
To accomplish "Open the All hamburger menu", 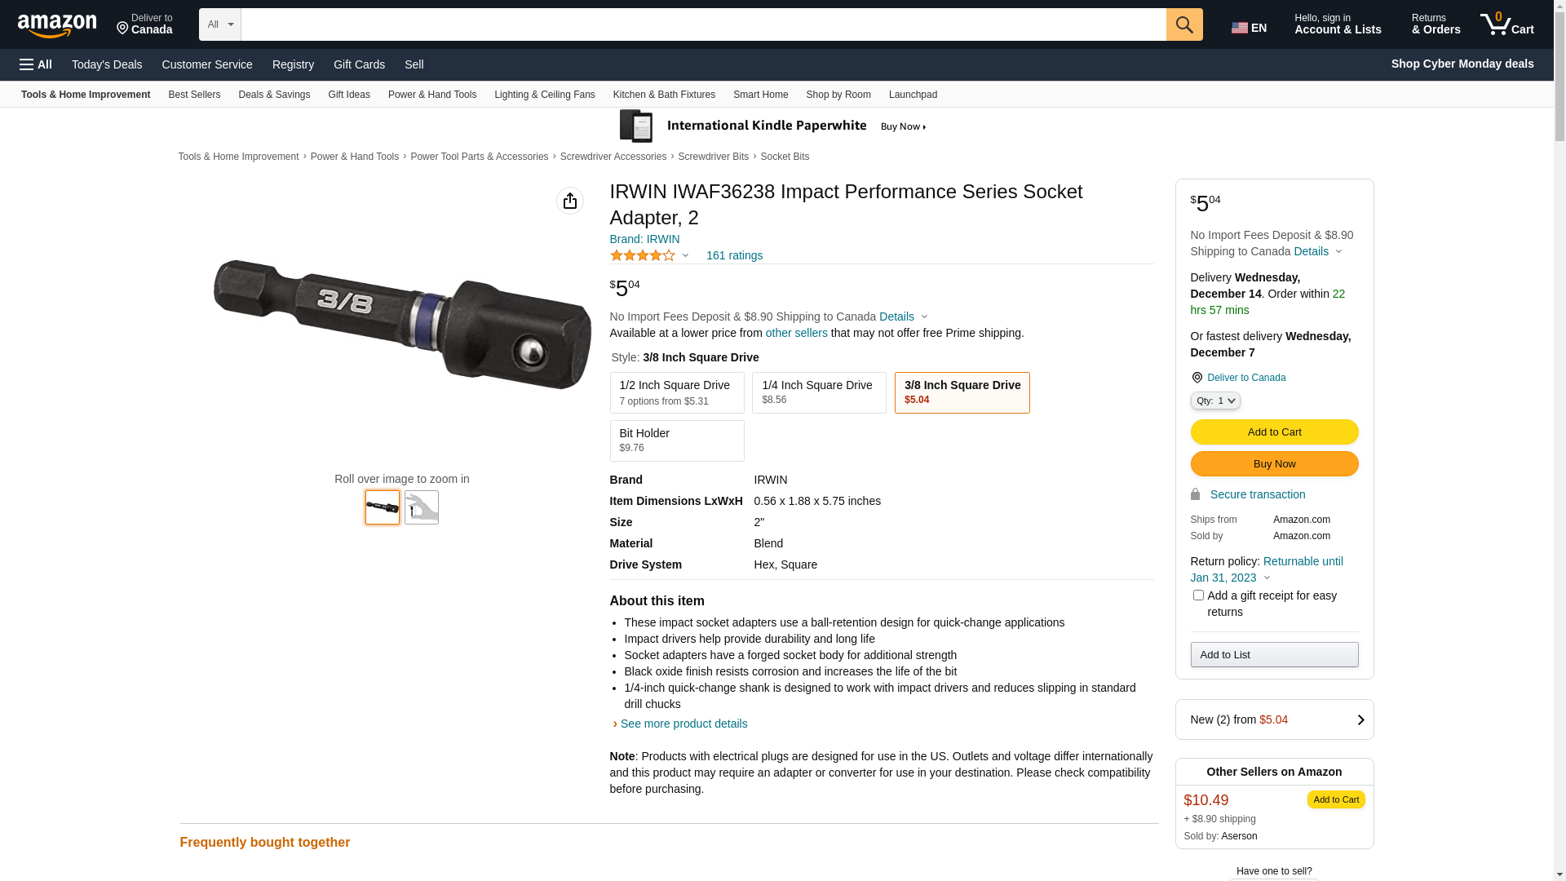I will pyautogui.click(x=36, y=64).
